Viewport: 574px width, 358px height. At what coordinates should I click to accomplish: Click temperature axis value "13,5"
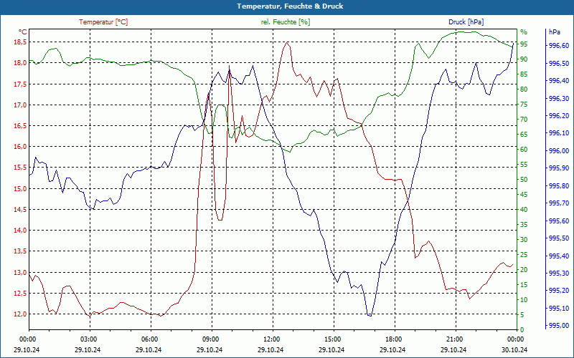pos(20,251)
